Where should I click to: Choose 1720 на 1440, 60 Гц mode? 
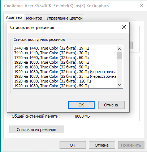(65, 58)
